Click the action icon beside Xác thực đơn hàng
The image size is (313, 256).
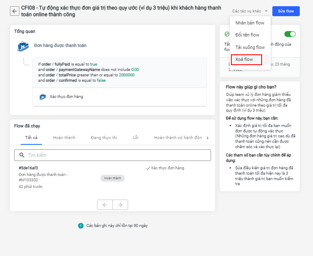tap(42, 97)
